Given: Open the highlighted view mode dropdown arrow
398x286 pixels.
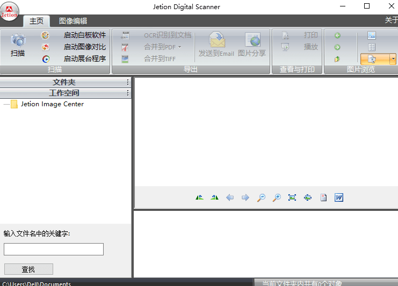Looking at the screenshot, I should pyautogui.click(x=393, y=58).
